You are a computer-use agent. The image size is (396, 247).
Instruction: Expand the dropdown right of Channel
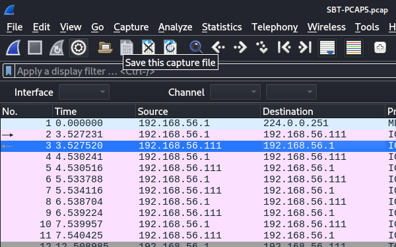(291, 92)
